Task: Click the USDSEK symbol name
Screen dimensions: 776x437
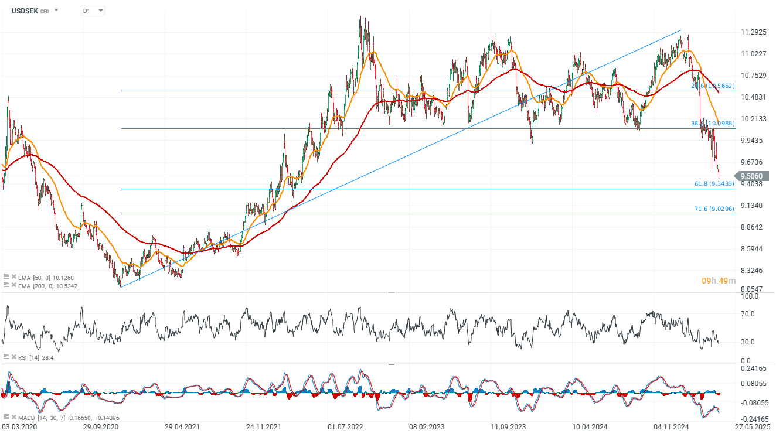Action: click(x=25, y=11)
